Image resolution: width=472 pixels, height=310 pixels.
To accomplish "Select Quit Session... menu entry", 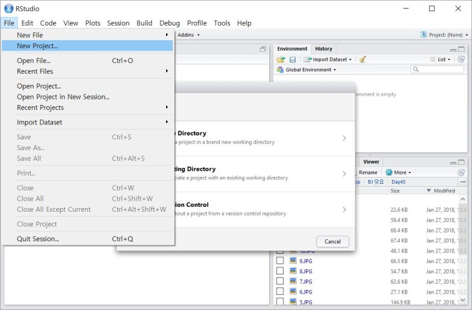I will click(x=87, y=239).
